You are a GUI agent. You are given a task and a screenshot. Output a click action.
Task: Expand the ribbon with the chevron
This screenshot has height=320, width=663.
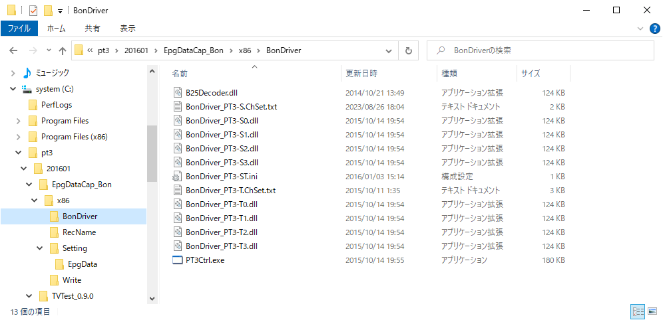point(640,29)
